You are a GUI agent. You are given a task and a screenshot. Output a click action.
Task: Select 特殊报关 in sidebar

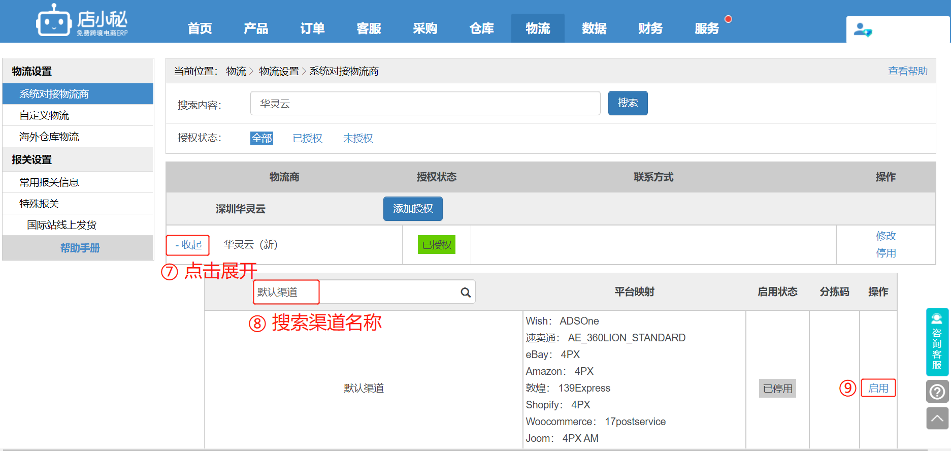tap(78, 204)
